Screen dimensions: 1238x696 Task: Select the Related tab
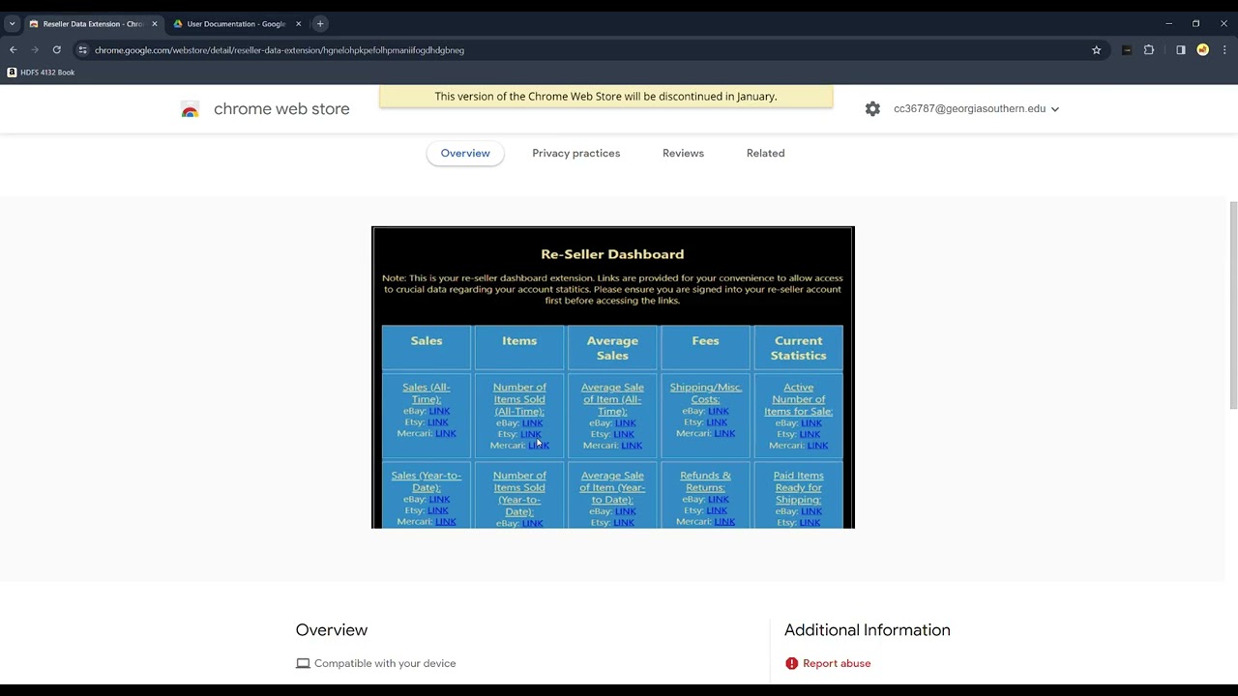pyautogui.click(x=765, y=153)
